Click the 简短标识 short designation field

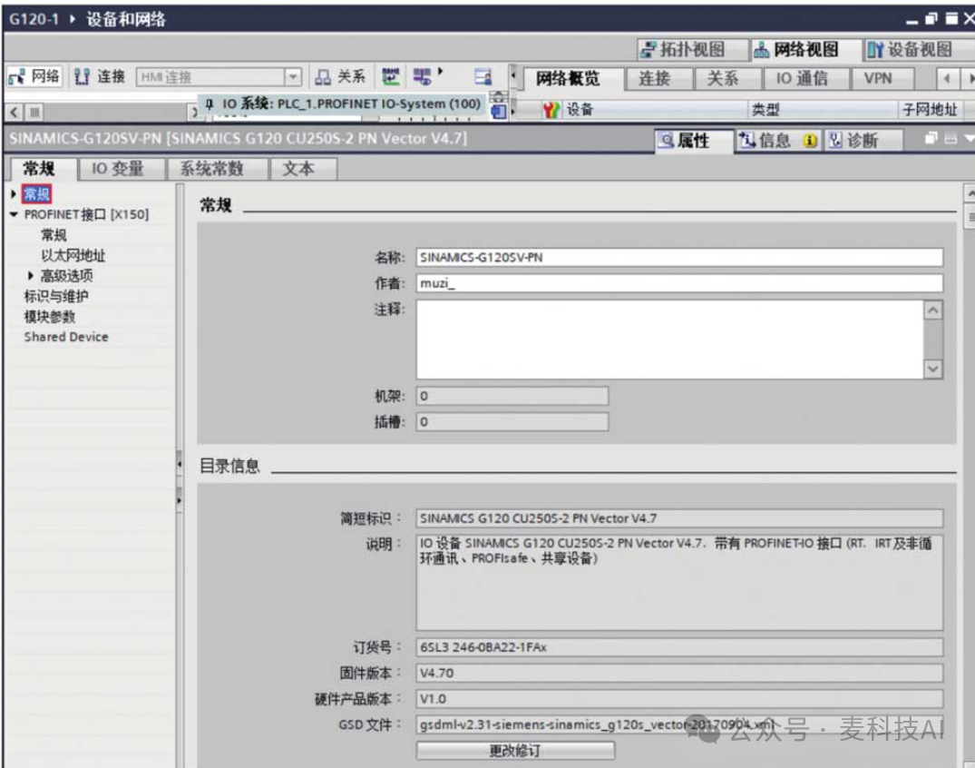[x=679, y=518]
